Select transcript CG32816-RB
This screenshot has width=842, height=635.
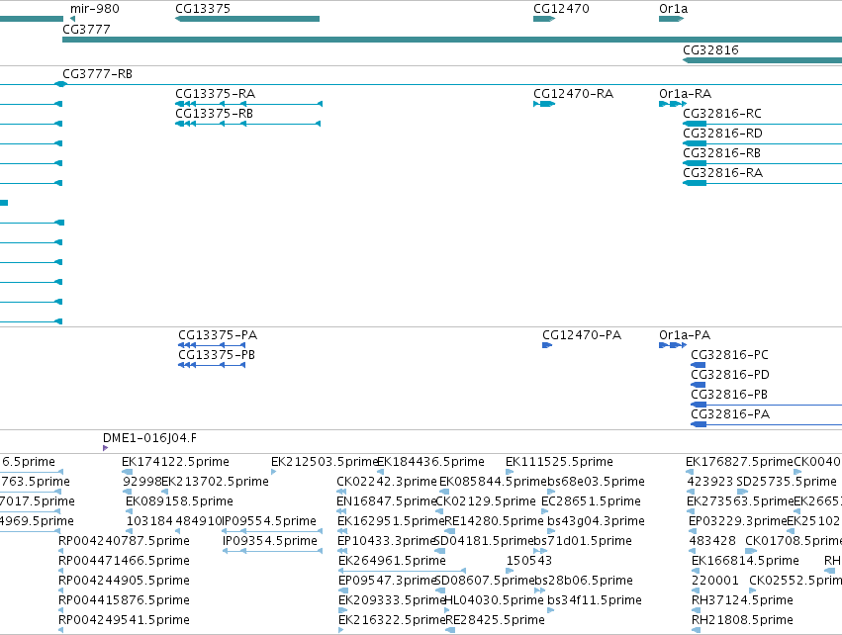click(x=721, y=153)
